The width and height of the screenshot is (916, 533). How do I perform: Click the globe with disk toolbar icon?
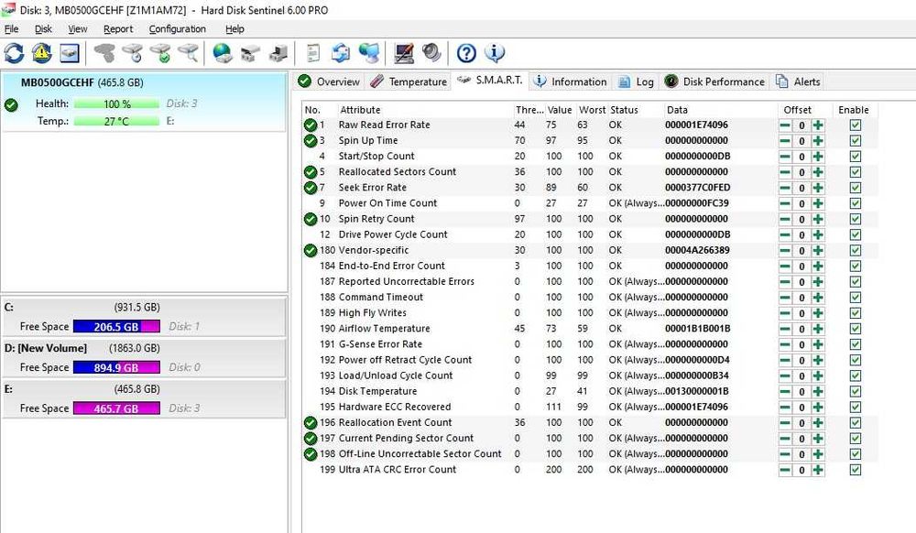[222, 53]
